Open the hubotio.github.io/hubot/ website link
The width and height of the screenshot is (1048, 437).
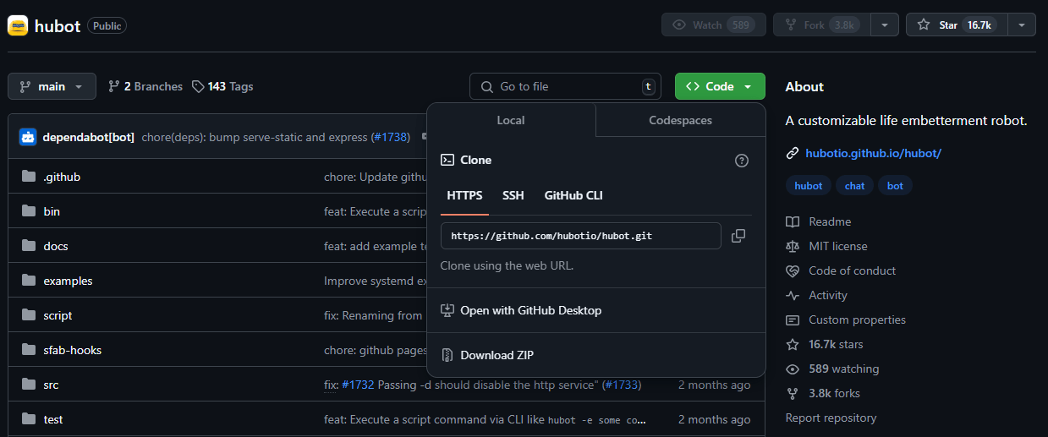click(873, 153)
